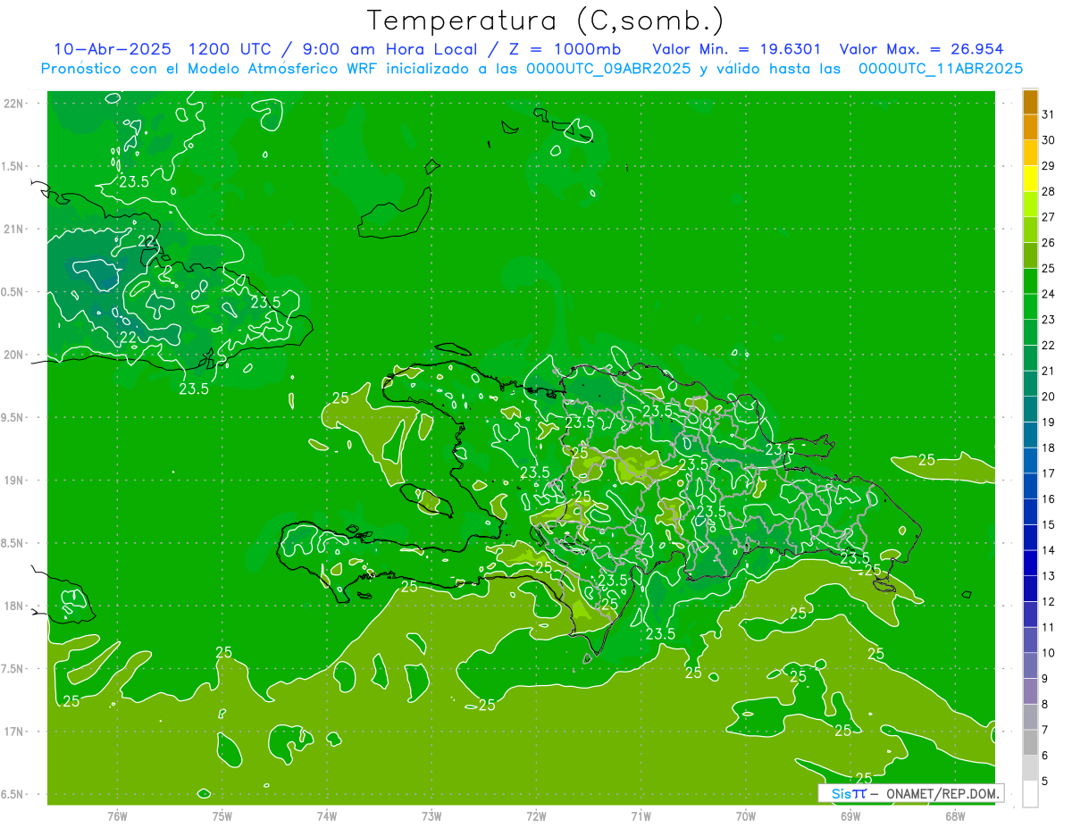The width and height of the screenshot is (1072, 828).
Task: Click the 19N latitude axis label
Action: pos(15,481)
